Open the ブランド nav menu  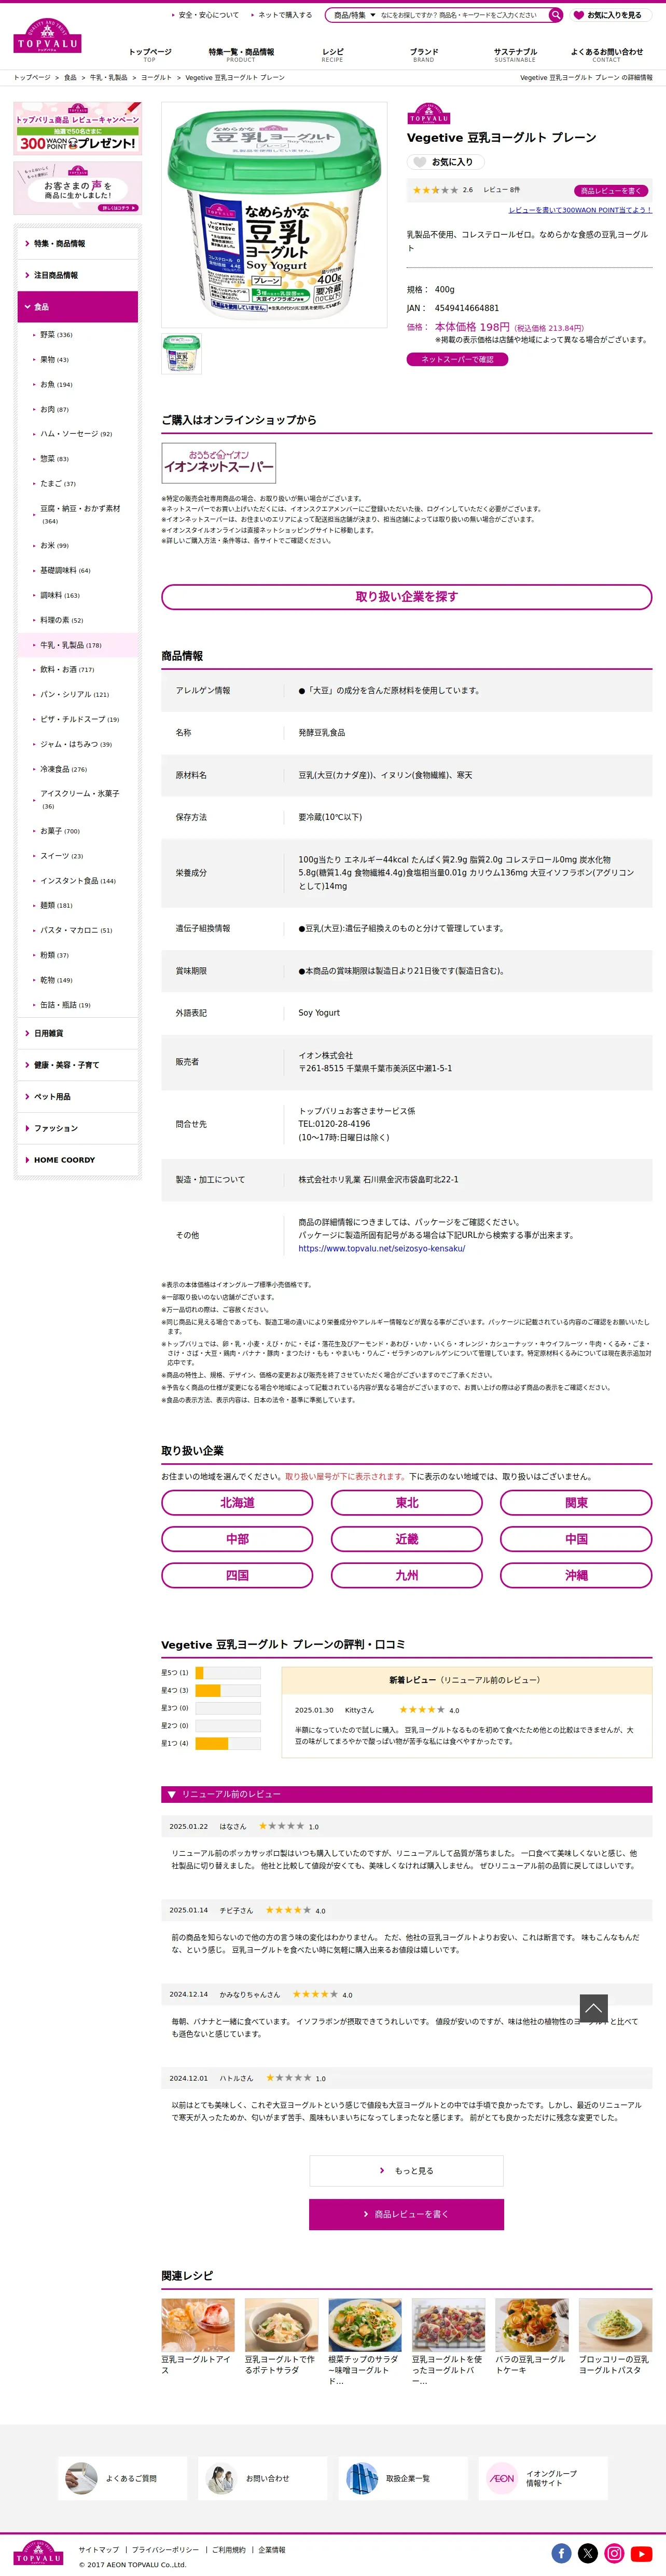pyautogui.click(x=423, y=55)
